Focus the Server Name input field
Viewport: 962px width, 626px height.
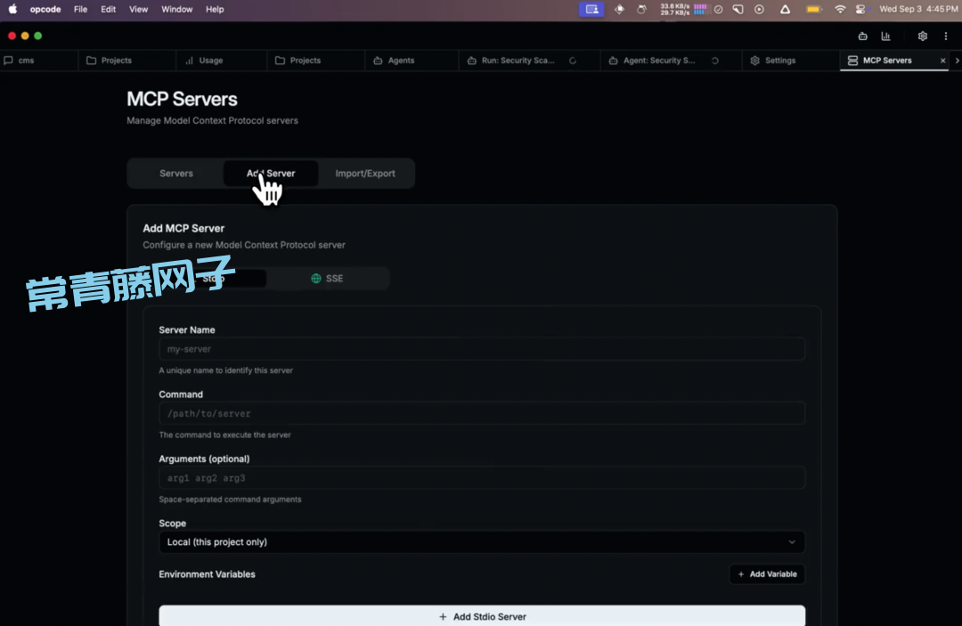pos(481,349)
